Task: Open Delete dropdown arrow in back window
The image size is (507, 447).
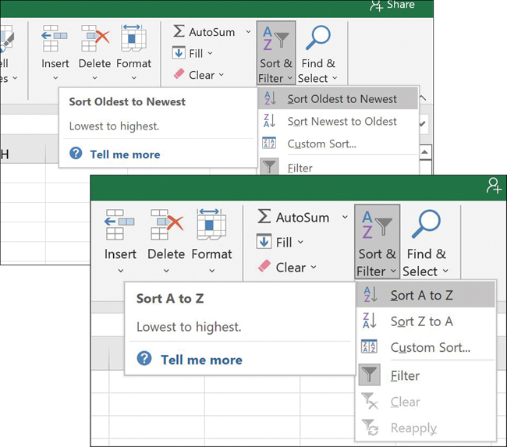Action: [x=94, y=78]
